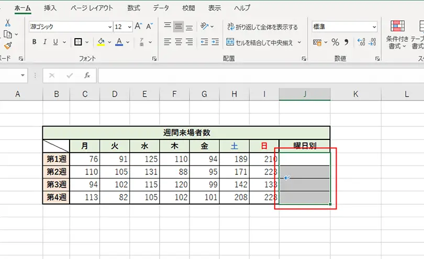Switch to ホーム tab

coord(23,8)
